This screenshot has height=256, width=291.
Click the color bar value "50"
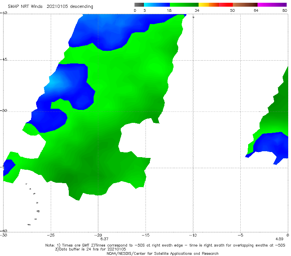232,10
